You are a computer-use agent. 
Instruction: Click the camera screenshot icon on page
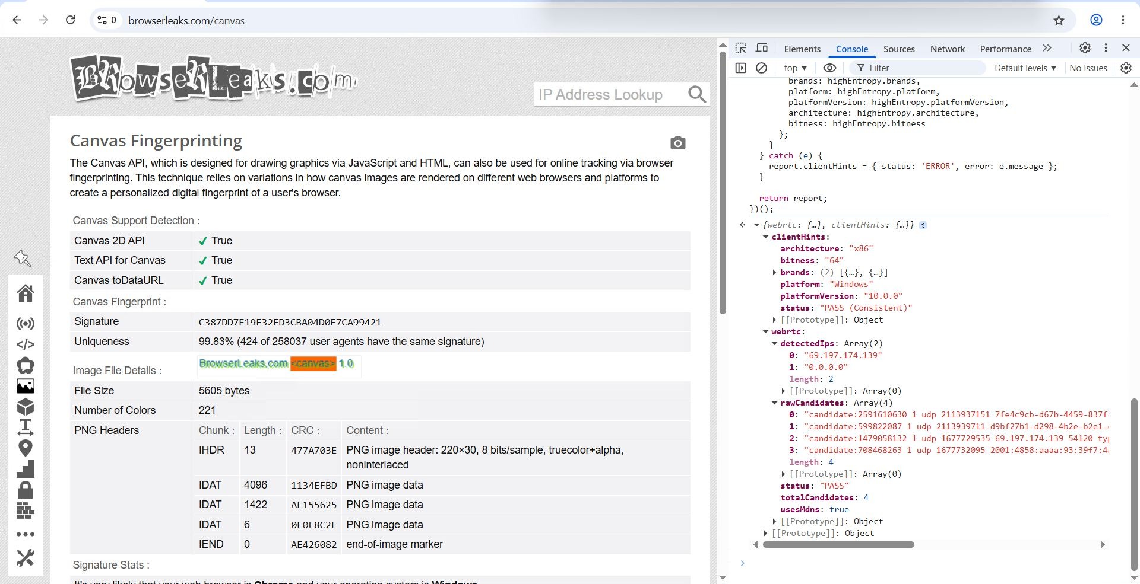(677, 143)
